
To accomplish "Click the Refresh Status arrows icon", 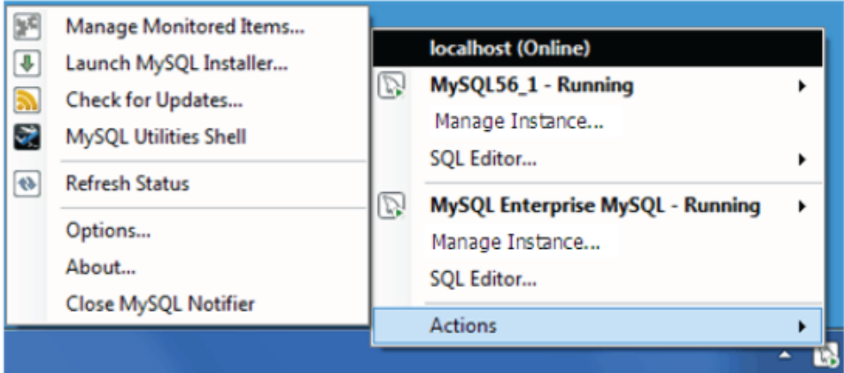I will [x=27, y=184].
